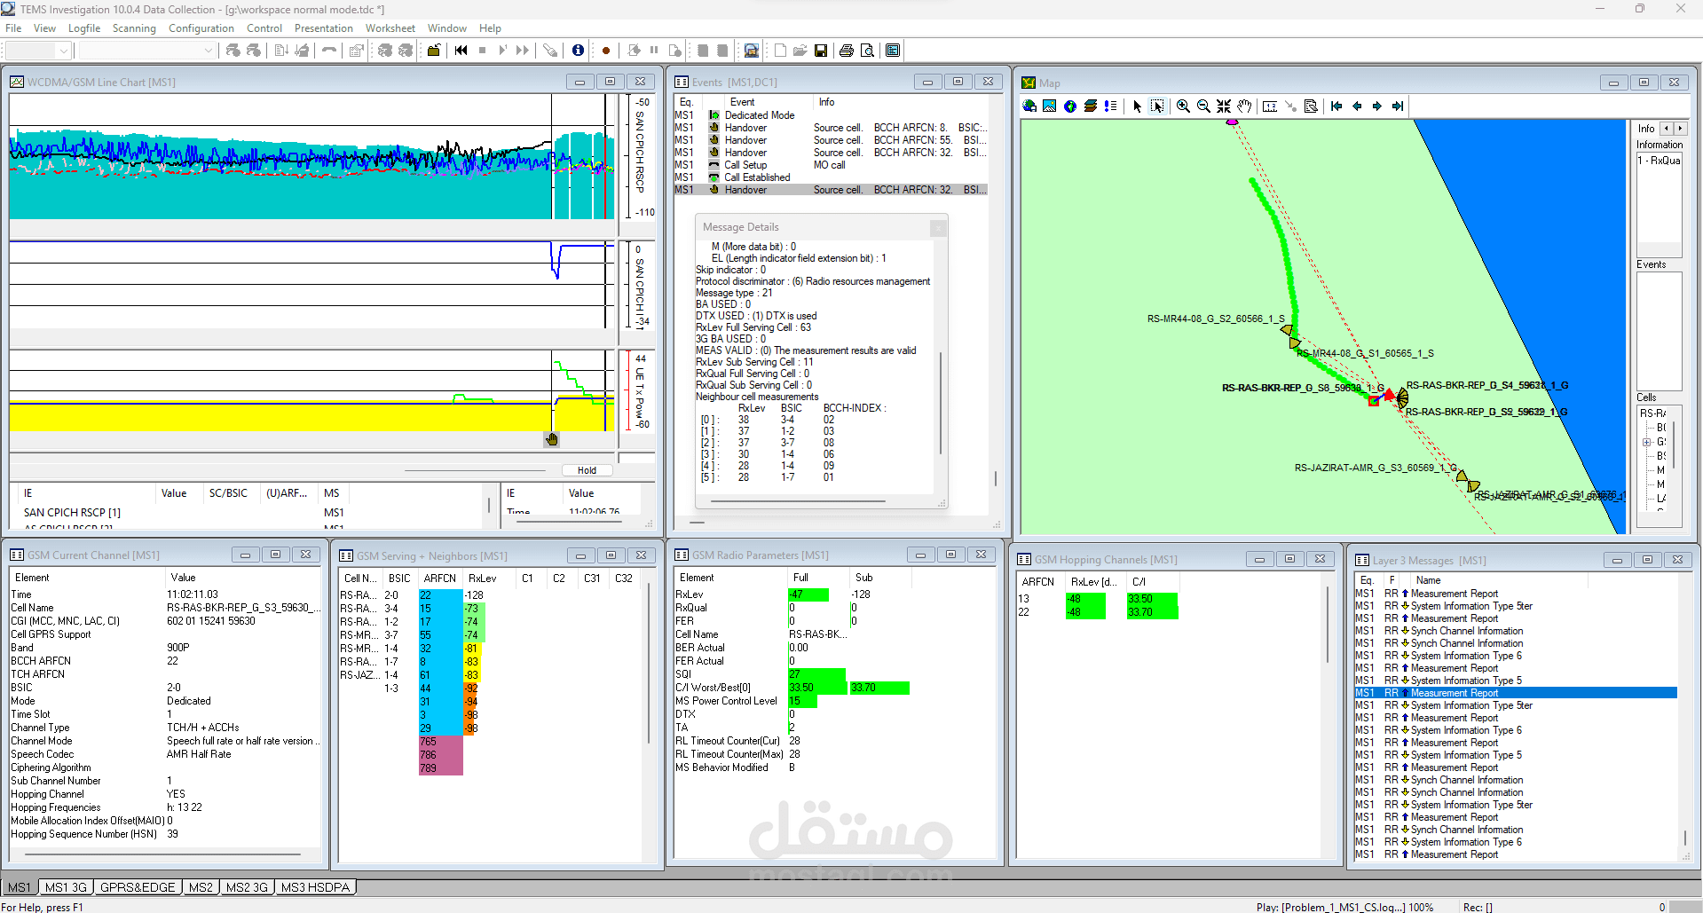1703x913 pixels.
Task: Expand the G node in the Cells tree
Action: [1646, 440]
